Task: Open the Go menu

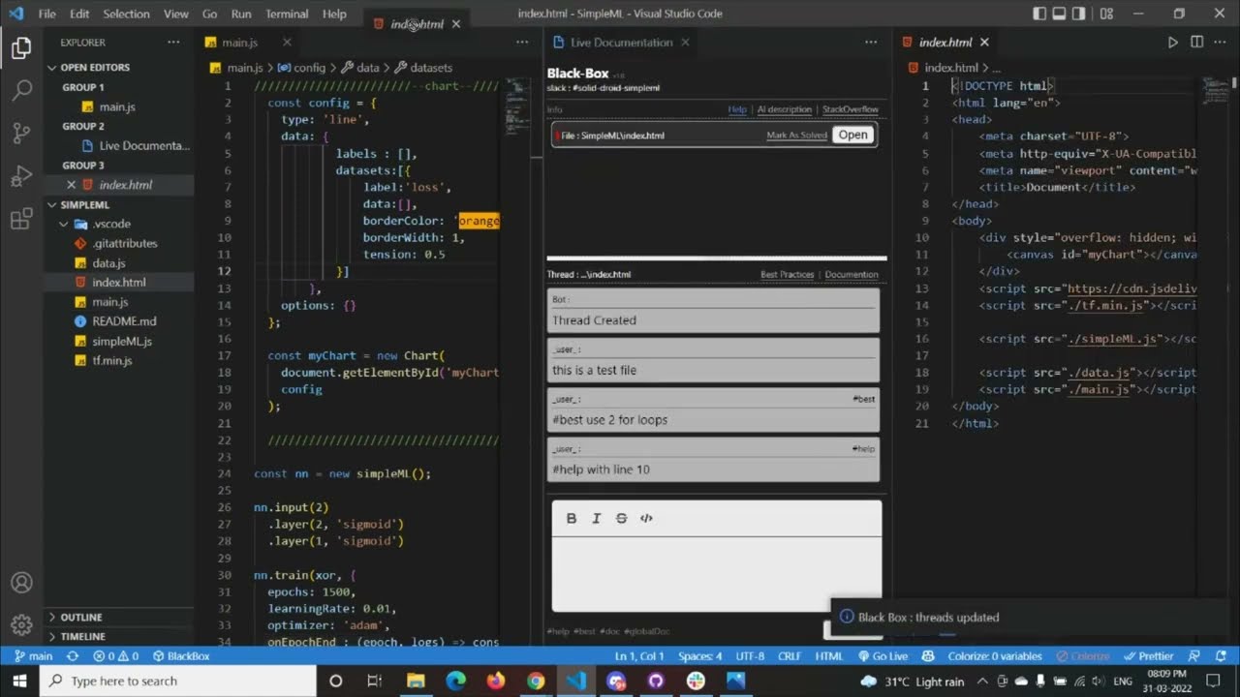Action: (x=210, y=14)
